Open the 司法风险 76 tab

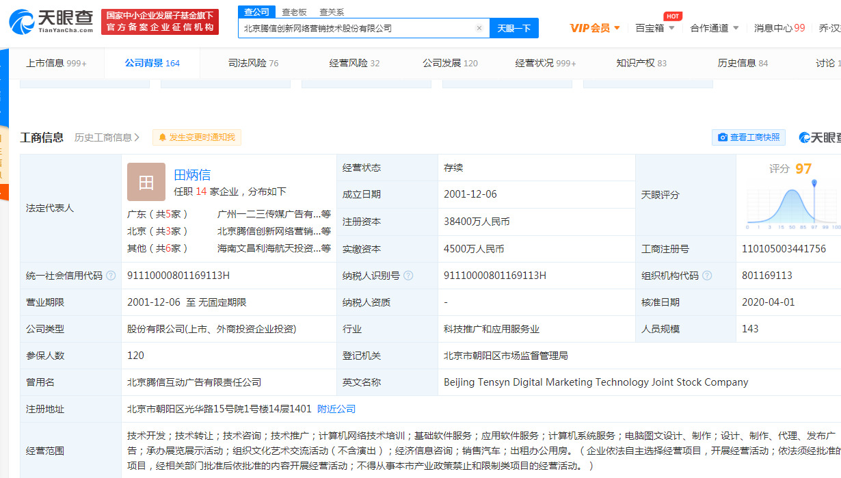point(253,63)
